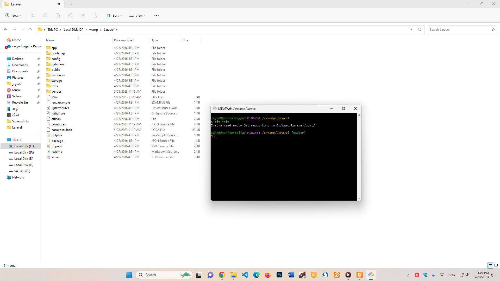
Task: Expand recent locations dropdown arrow
Action: 23,30
